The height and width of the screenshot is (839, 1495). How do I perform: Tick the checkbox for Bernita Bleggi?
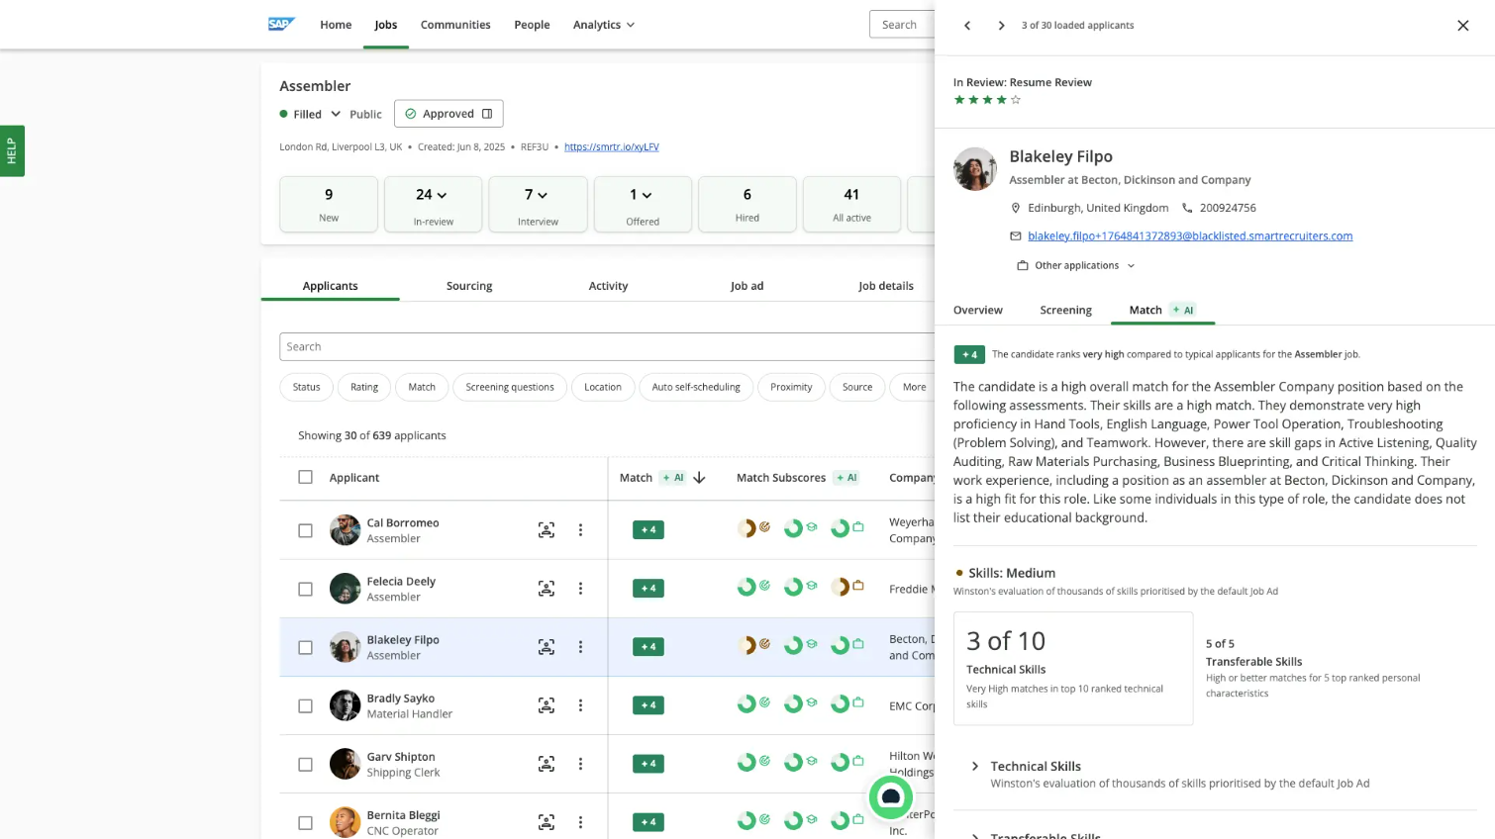[305, 822]
